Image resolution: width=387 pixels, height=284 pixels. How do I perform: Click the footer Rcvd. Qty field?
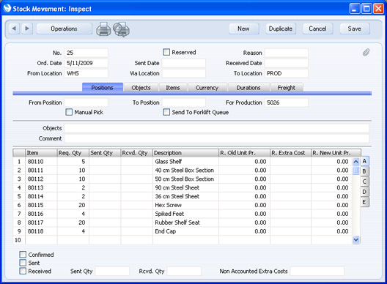184,271
